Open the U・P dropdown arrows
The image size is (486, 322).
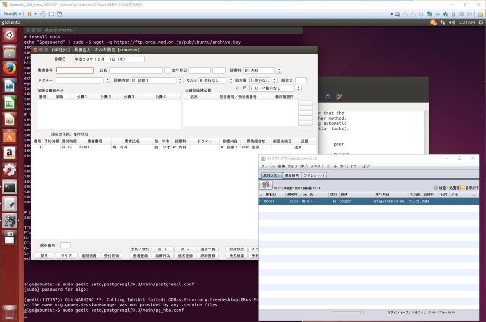tap(298, 88)
